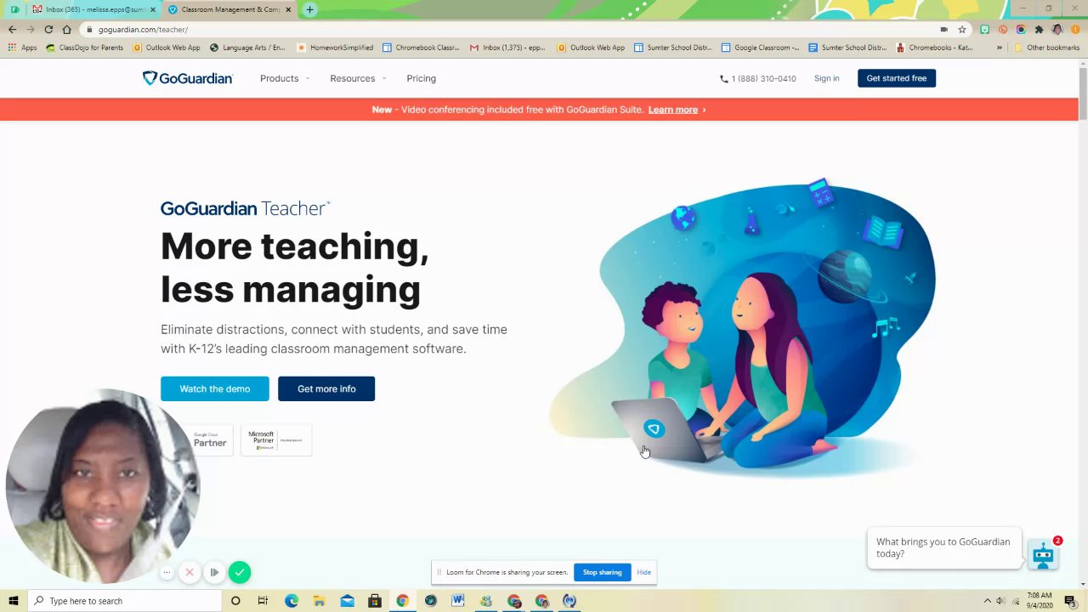This screenshot has height=612, width=1088.
Task: Click the address bar URL
Action: 143,30
